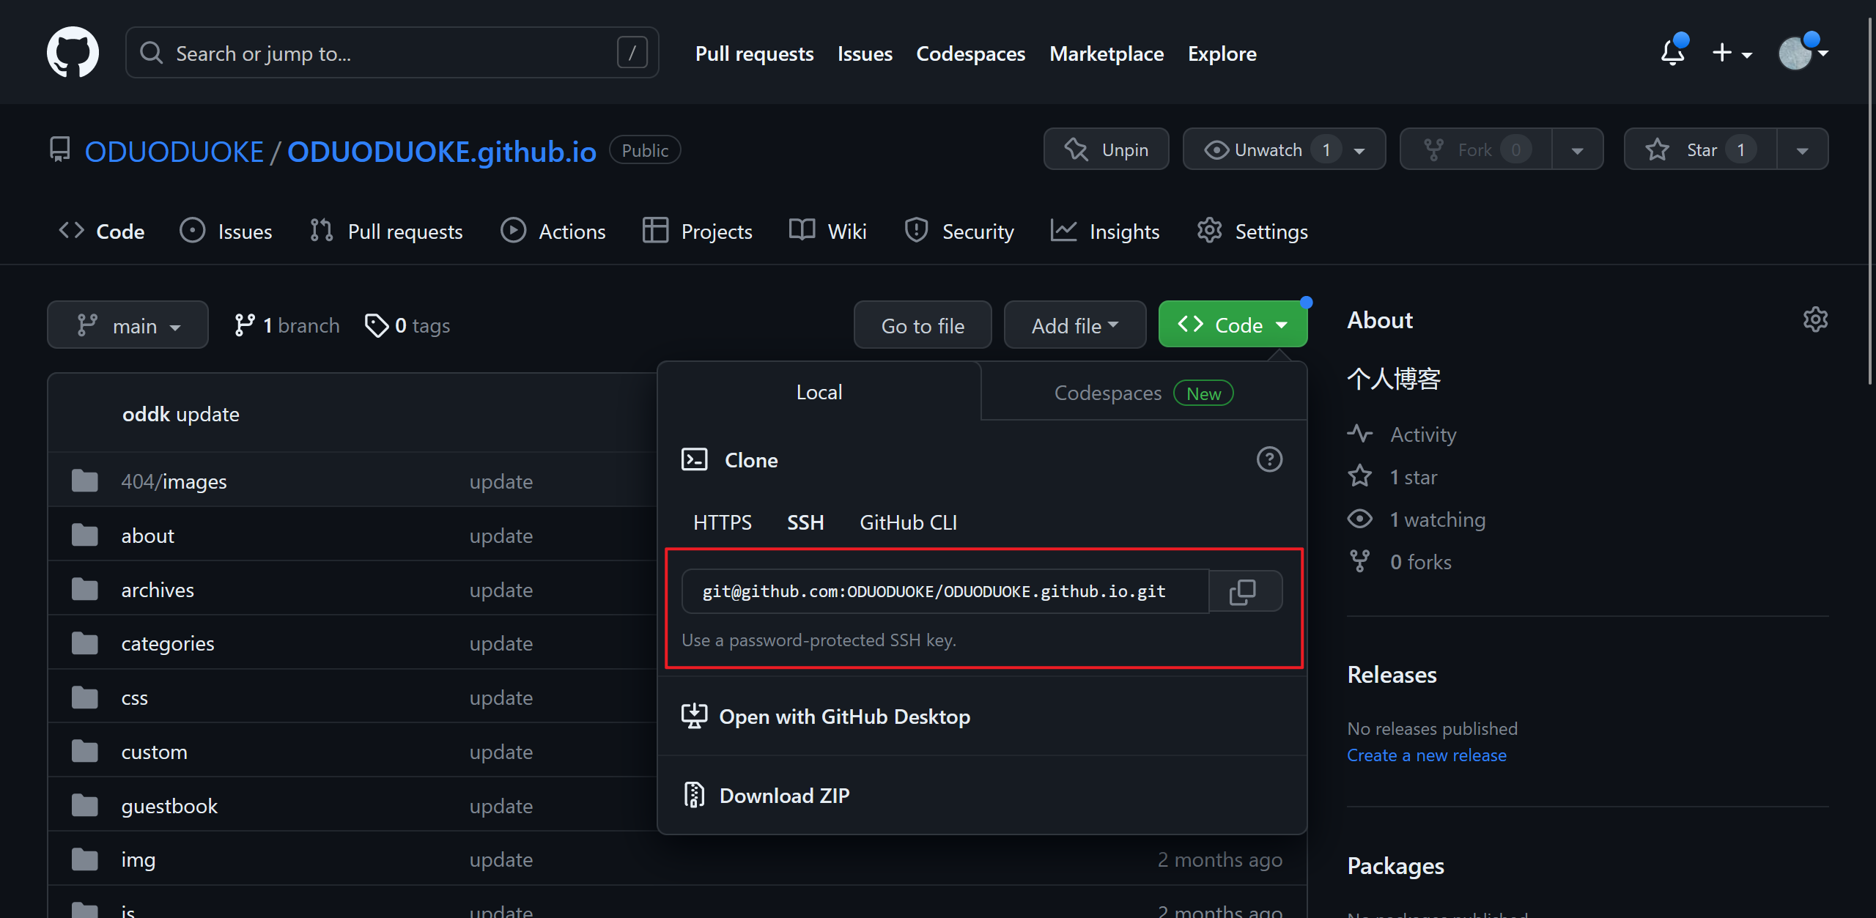Open the Add file dropdown
Image resolution: width=1876 pixels, height=918 pixels.
[1074, 325]
